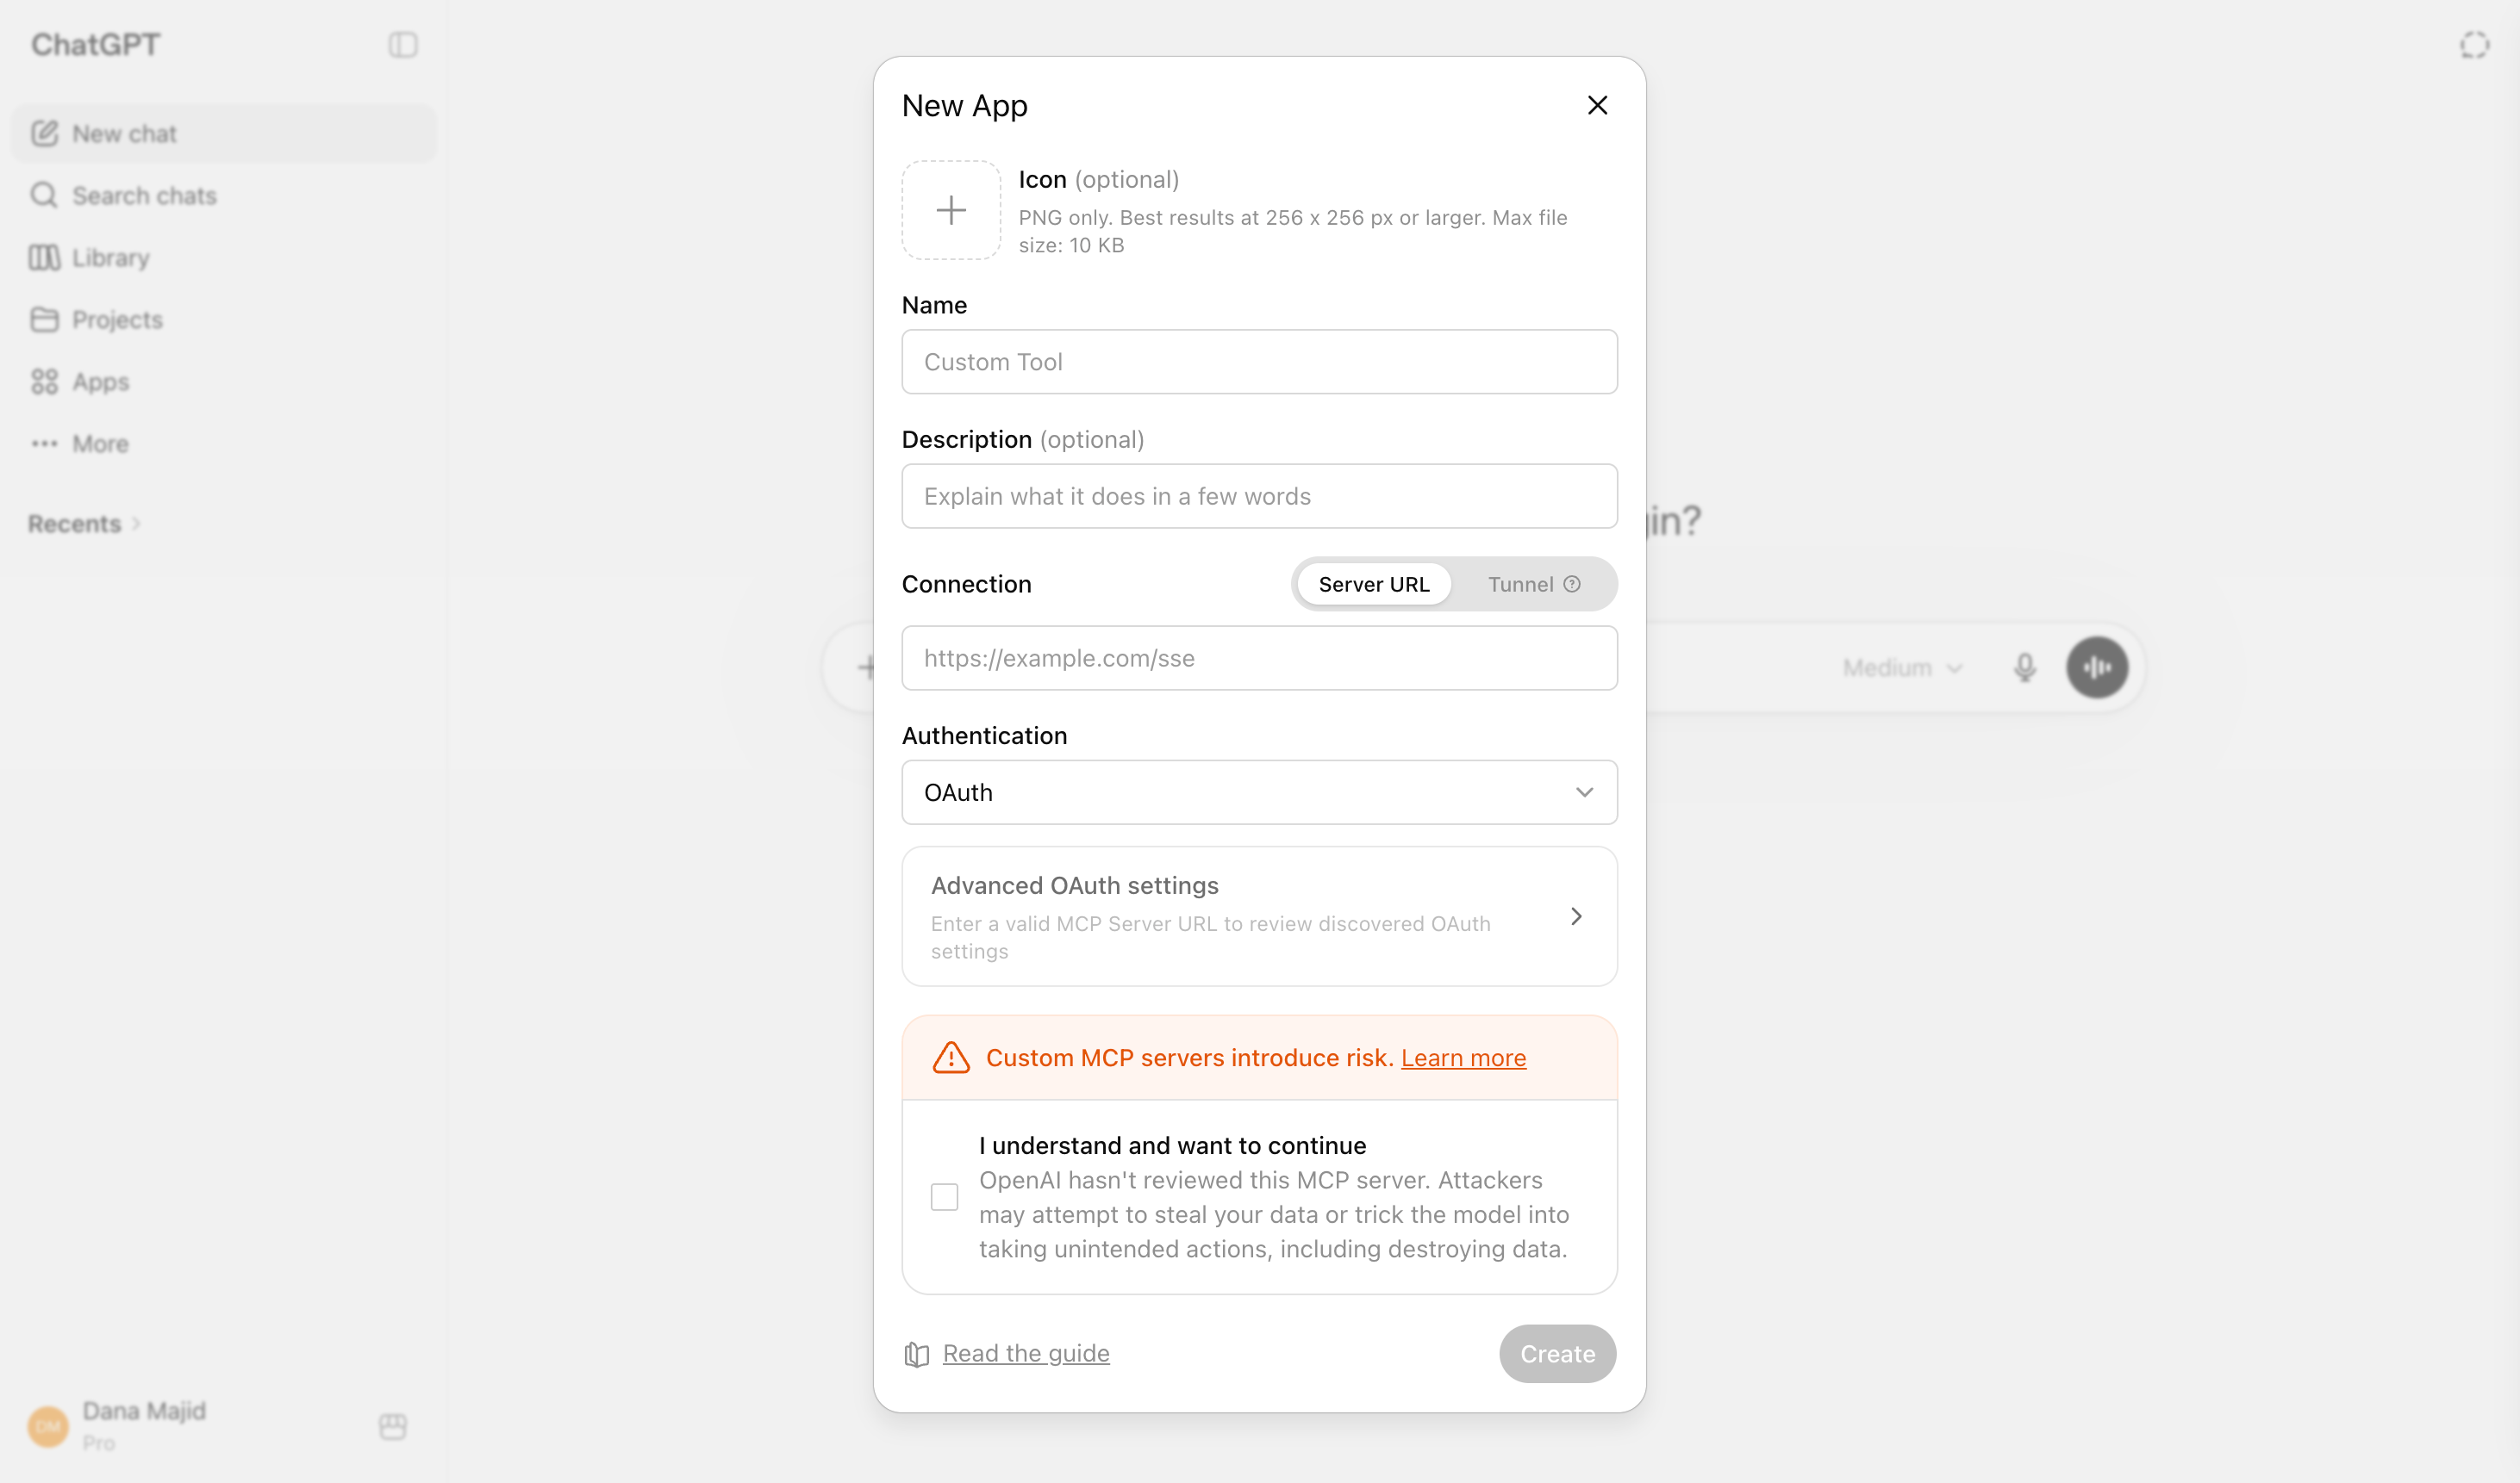Click the composer plus attach icon

(x=866, y=667)
